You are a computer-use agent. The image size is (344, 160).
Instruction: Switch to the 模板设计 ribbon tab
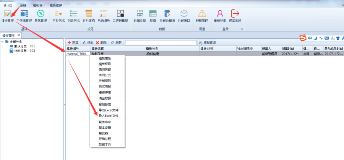(x=39, y=5)
